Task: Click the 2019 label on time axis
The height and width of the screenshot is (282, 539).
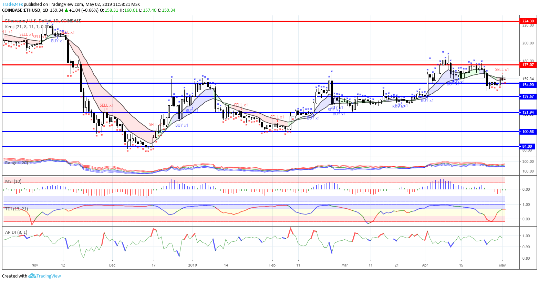Action: pyautogui.click(x=192, y=265)
